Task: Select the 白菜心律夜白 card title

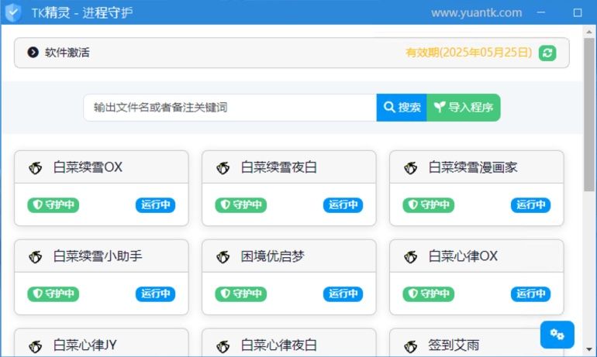Action: (279, 345)
